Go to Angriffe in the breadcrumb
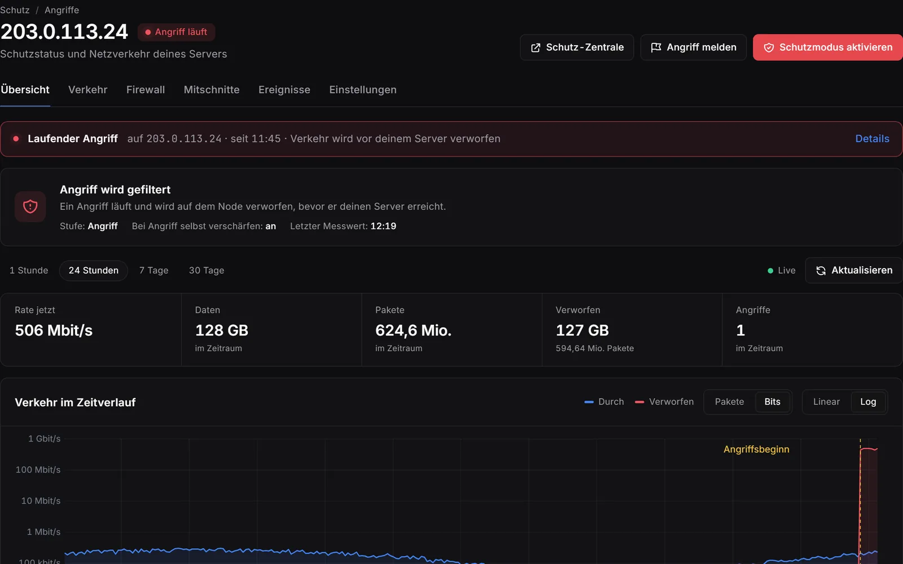The height and width of the screenshot is (564, 903). coord(62,10)
